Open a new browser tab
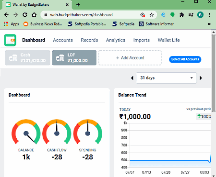This screenshot has width=216, height=177. coord(78,5)
